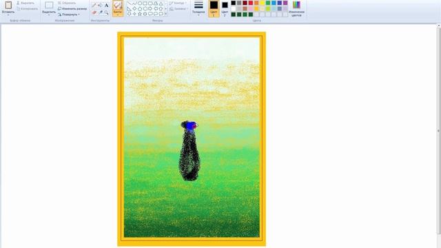Open the Fill (Заливка) dropdown

coord(178,9)
